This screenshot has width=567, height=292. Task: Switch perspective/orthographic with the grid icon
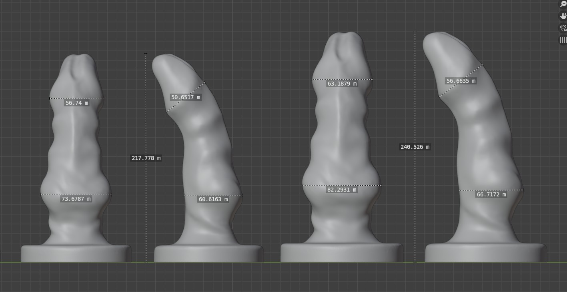pyautogui.click(x=563, y=40)
